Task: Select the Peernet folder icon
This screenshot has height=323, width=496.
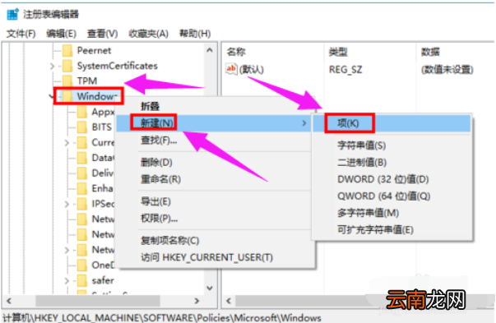Action: pyautogui.click(x=67, y=50)
